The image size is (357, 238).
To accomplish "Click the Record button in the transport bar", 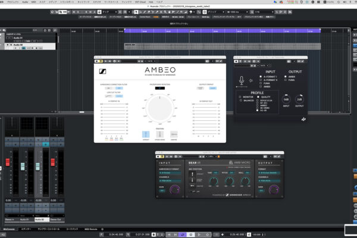I will [207, 234].
